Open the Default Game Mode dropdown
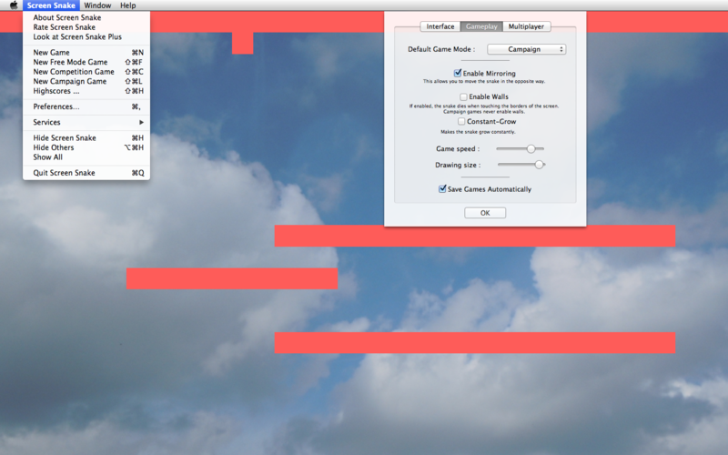This screenshot has height=455, width=728. pyautogui.click(x=526, y=49)
